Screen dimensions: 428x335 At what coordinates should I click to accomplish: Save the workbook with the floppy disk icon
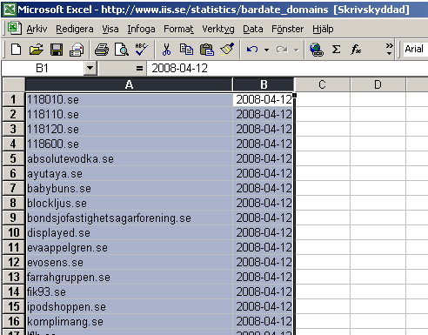[x=57, y=50]
